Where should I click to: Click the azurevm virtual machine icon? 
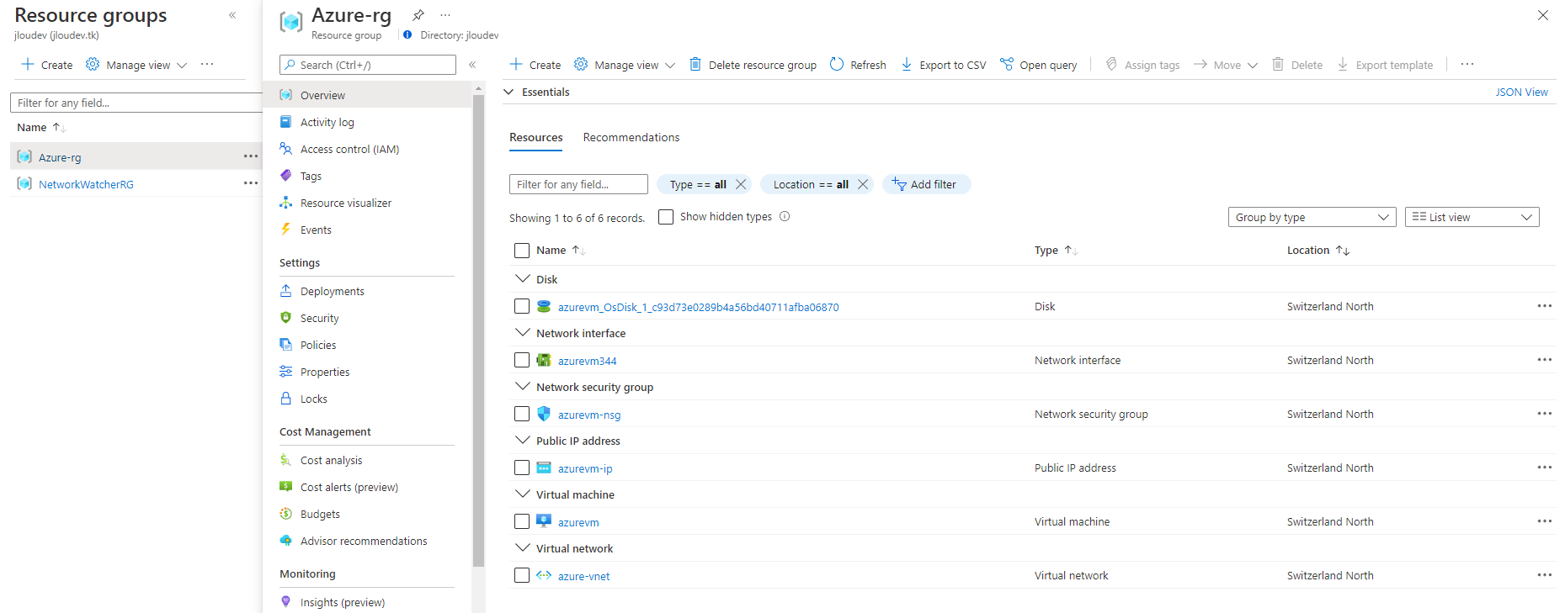tap(544, 521)
